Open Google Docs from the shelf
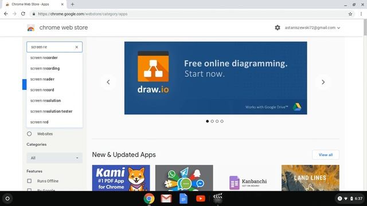The height and width of the screenshot is (206, 367). (x=183, y=199)
